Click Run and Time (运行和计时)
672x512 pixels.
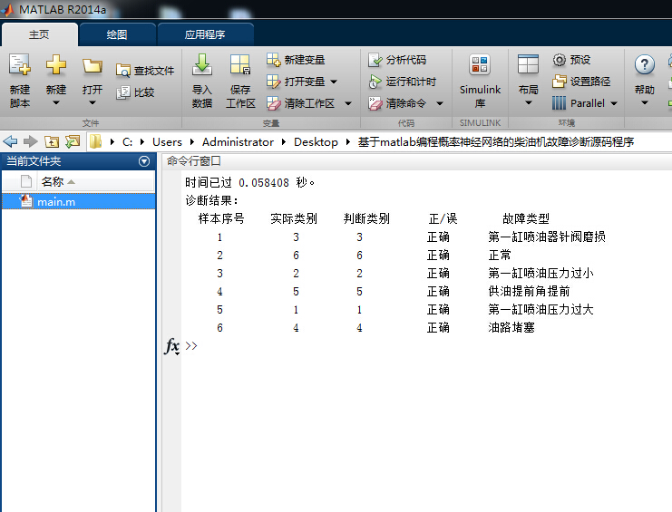[402, 82]
